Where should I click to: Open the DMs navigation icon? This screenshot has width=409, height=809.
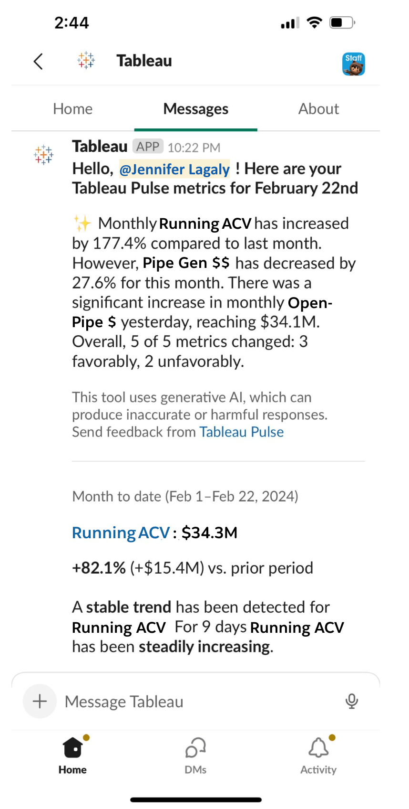(x=195, y=748)
